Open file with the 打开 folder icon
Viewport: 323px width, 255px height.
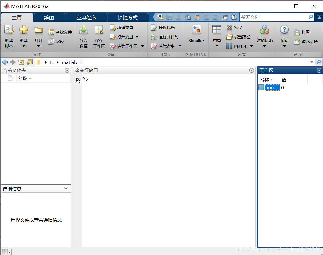click(39, 30)
